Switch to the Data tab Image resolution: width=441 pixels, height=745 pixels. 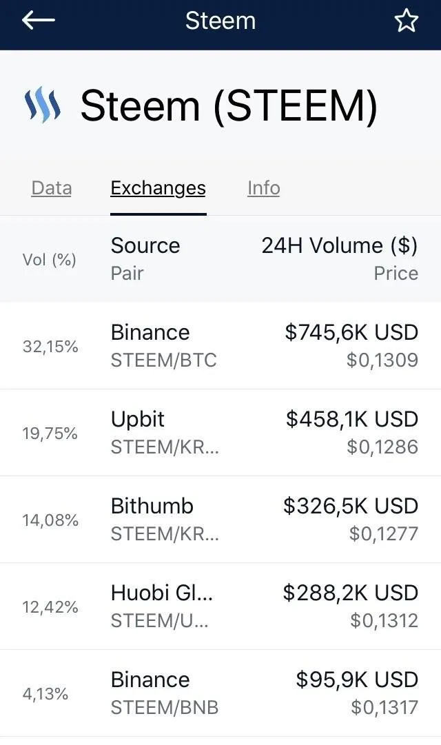click(x=51, y=188)
